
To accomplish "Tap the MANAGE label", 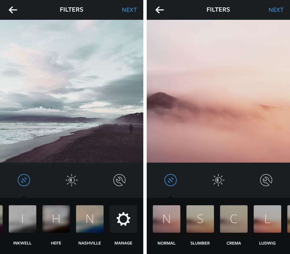I will click(x=123, y=243).
